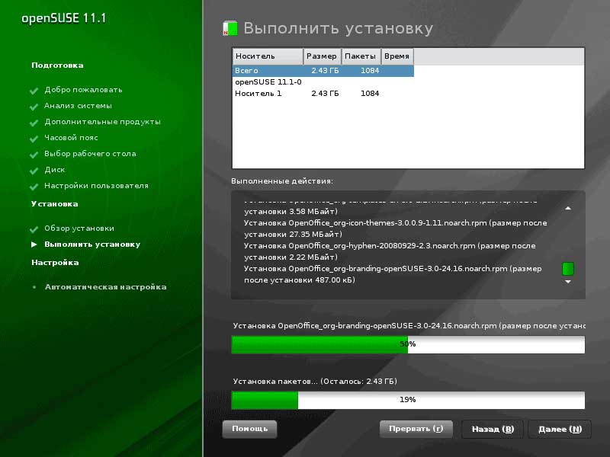
Task: Click the 50% package progress bar
Action: (408, 344)
